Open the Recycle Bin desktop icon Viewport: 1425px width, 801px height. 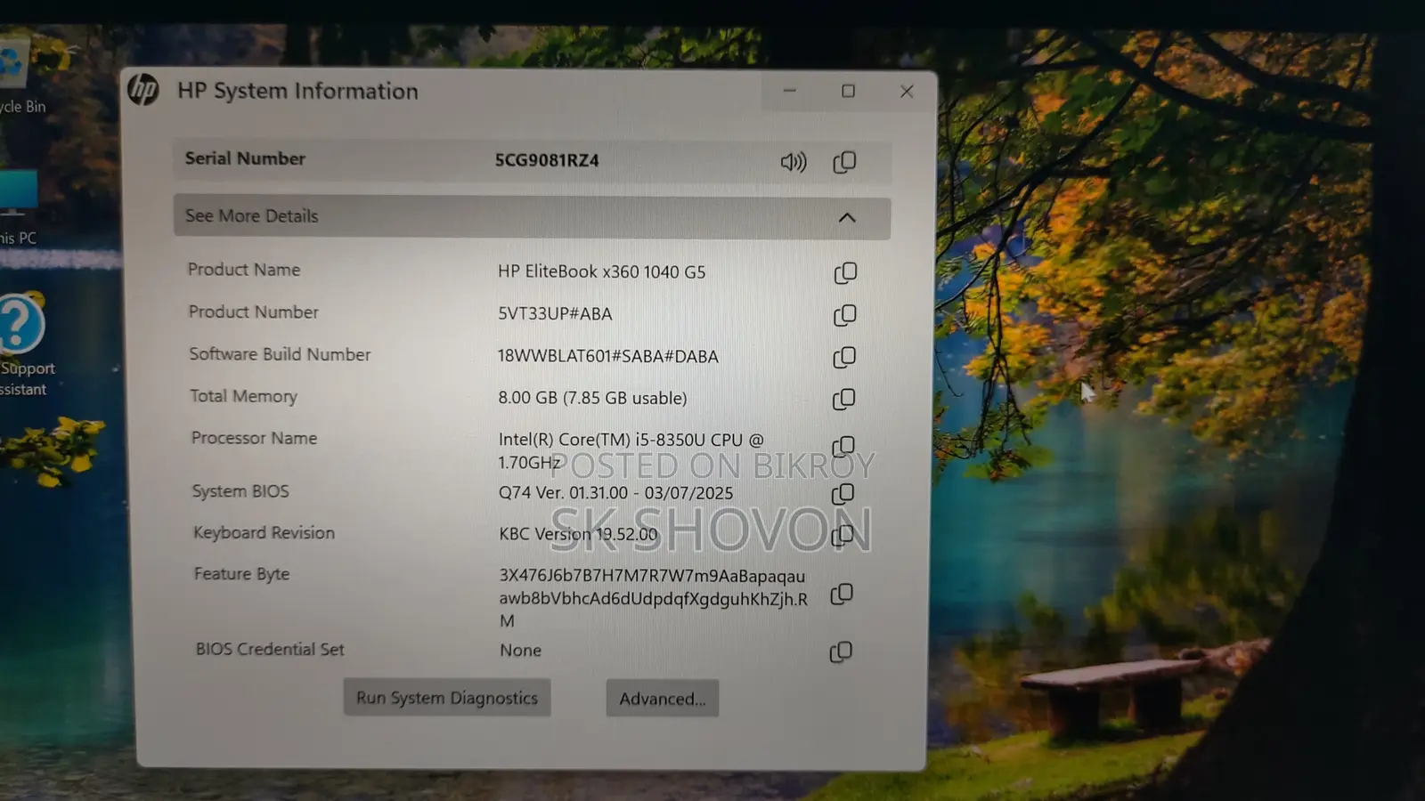coord(18,76)
